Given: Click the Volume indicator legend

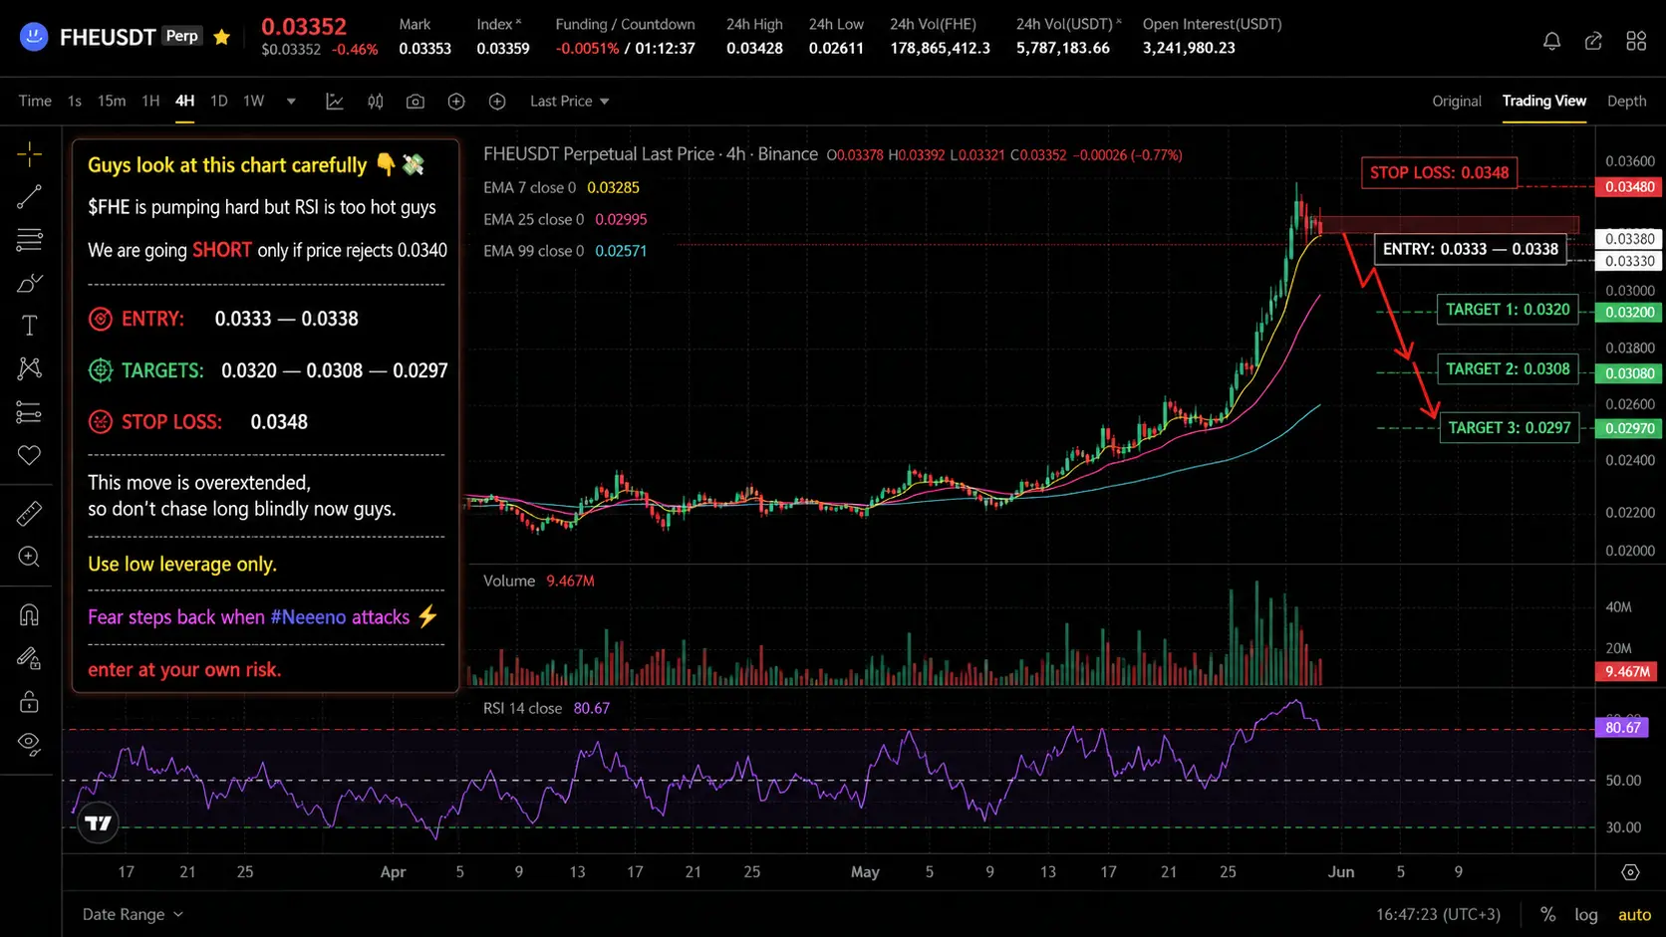Looking at the screenshot, I should (x=509, y=581).
